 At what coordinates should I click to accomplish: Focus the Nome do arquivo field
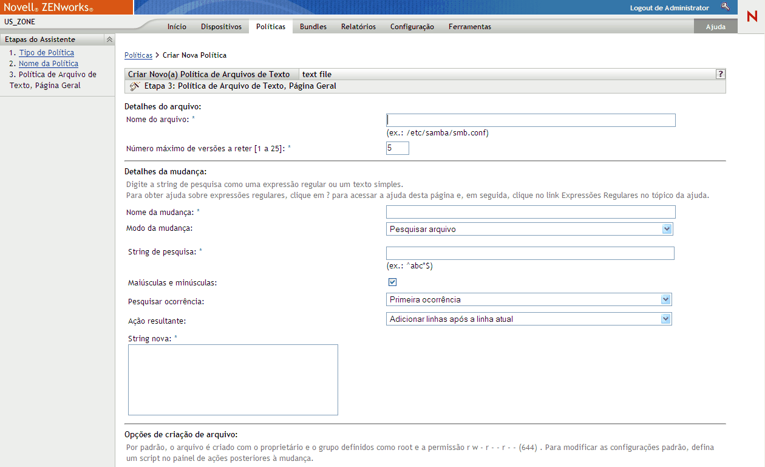531,120
